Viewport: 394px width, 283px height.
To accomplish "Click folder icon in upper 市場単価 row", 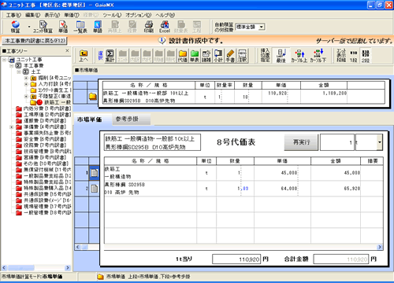I will (x=93, y=96).
